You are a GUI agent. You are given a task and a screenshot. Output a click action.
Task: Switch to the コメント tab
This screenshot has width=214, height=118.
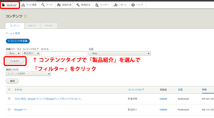[x=32, y=26]
